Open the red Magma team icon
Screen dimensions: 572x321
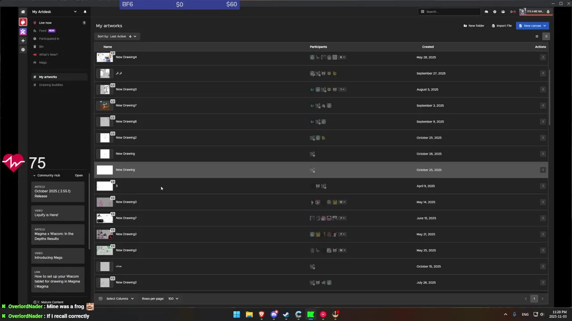[x=23, y=22]
